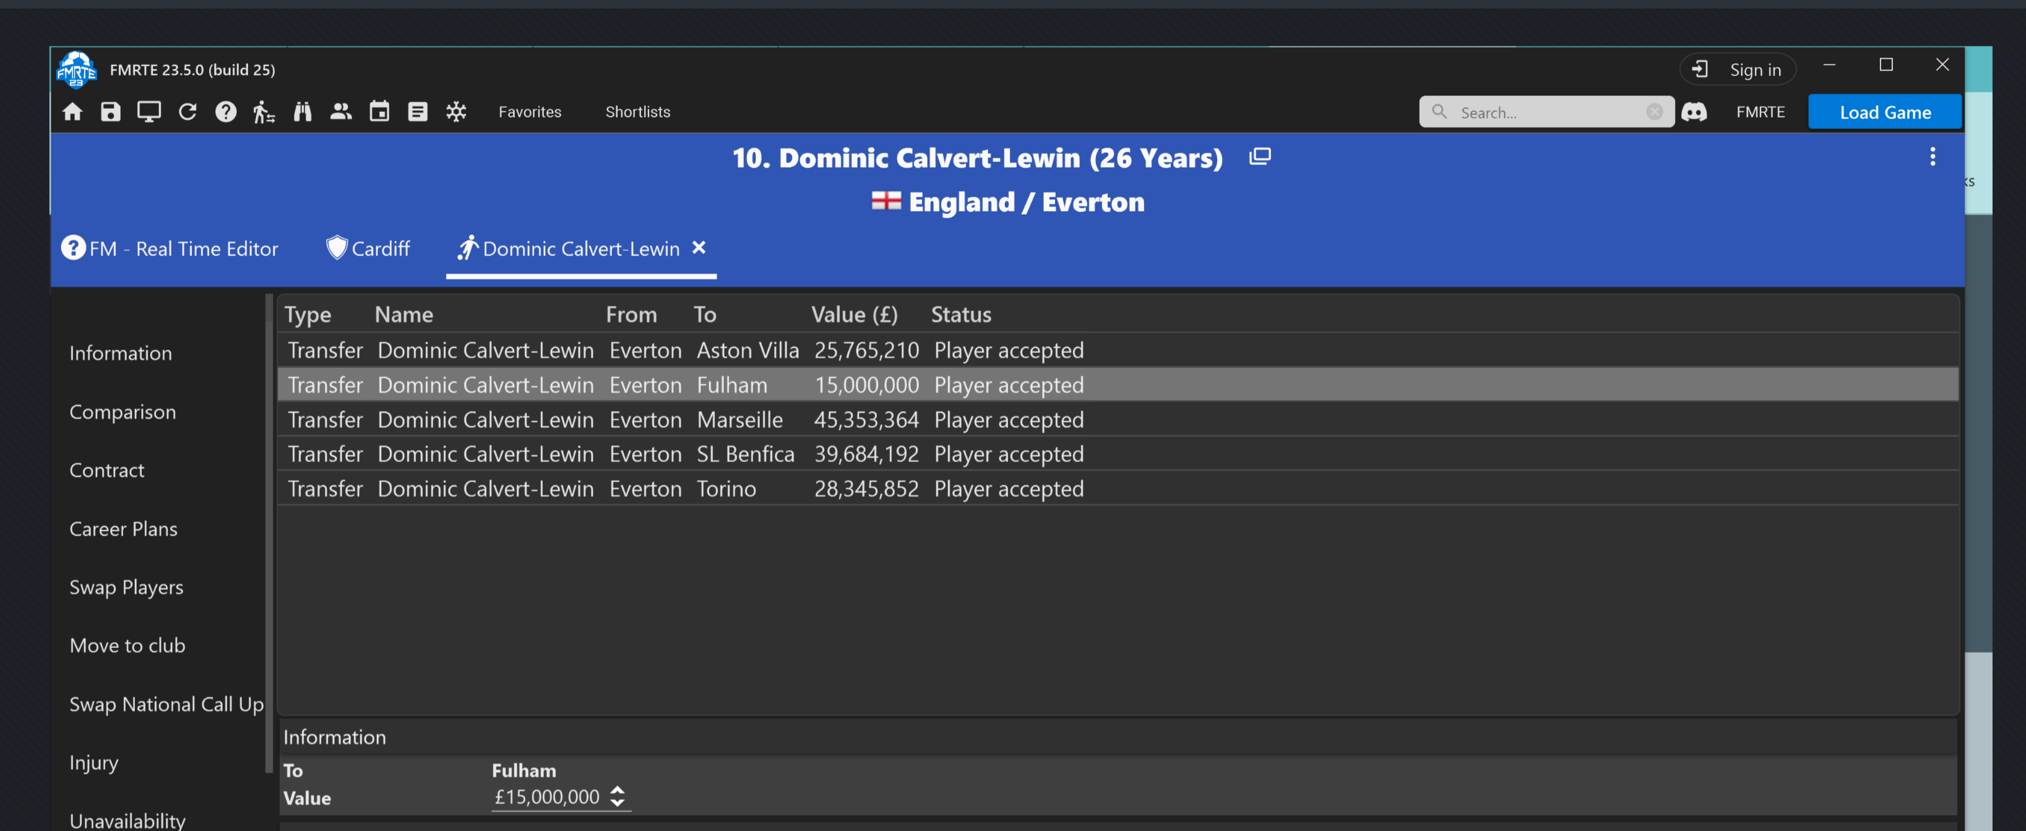Close the Dominic Calvert-Lewin tab

tap(699, 248)
